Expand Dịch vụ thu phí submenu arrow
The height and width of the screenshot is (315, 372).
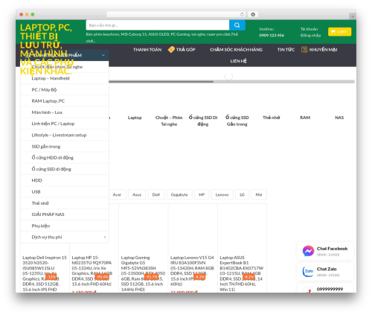(105, 237)
